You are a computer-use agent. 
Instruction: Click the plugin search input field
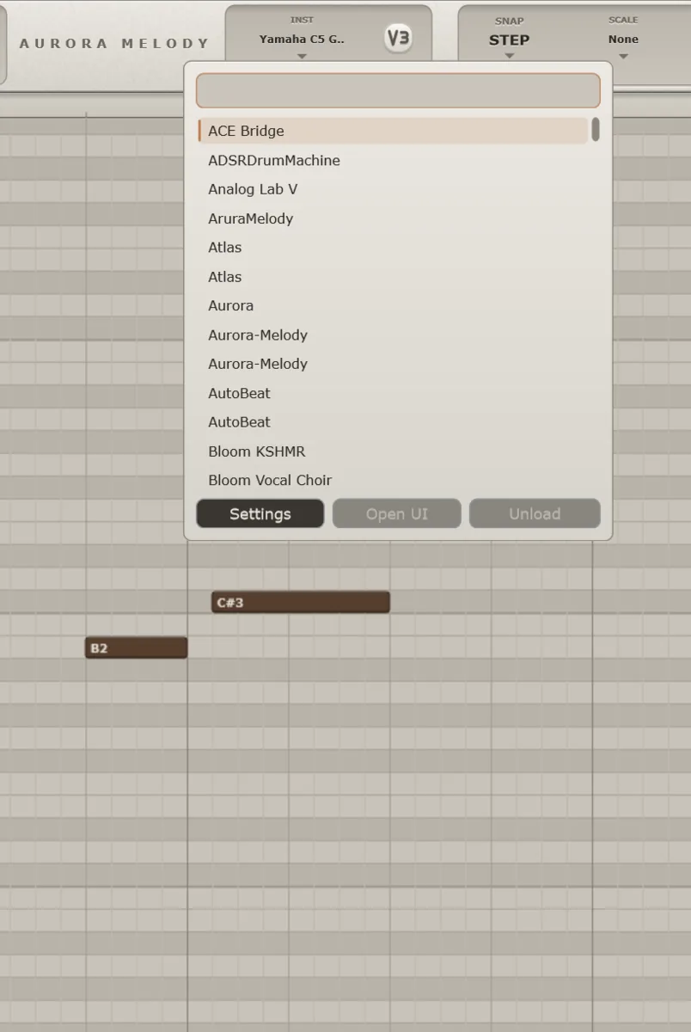(x=398, y=90)
